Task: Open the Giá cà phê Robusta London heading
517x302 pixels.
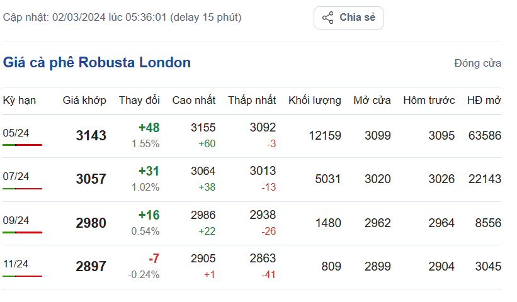Action: 97,63
